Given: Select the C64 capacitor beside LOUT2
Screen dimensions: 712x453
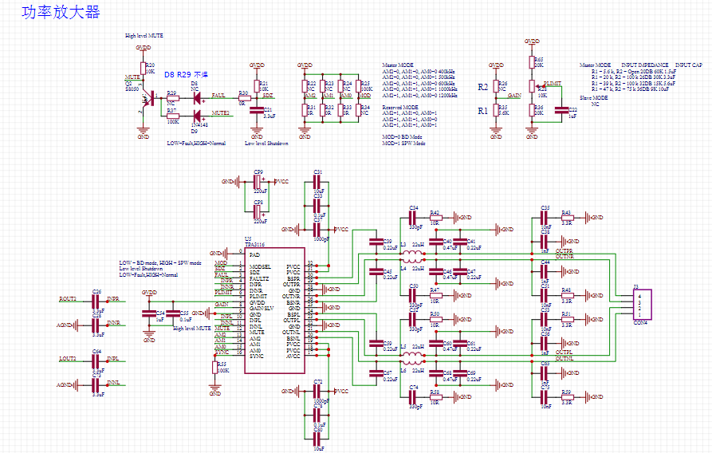Looking at the screenshot, I should 96,361.
